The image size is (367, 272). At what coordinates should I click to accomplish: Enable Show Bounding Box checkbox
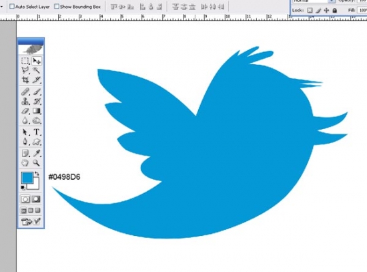[x=57, y=7]
